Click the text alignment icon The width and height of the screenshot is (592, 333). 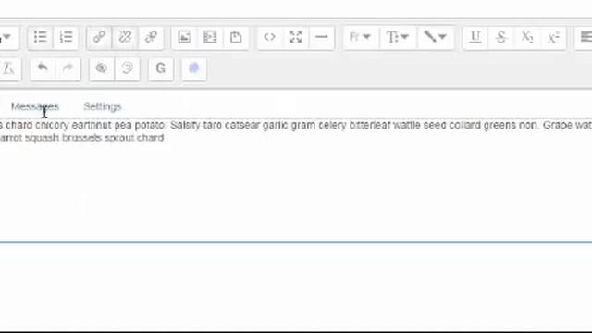[x=585, y=37]
